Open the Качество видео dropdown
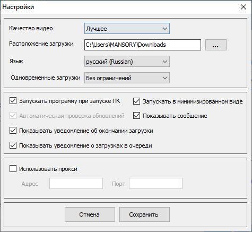This screenshot has height=232, width=252. point(127,29)
